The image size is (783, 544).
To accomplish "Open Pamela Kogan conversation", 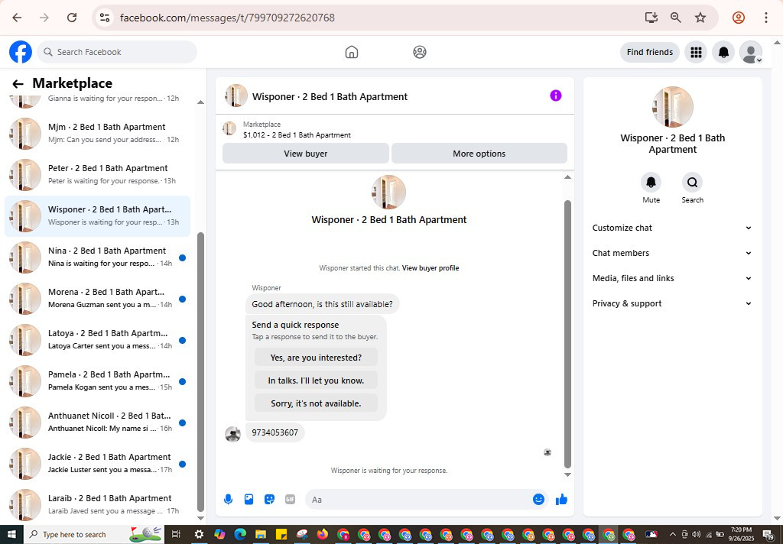I will coord(97,380).
